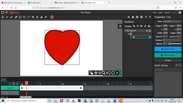The width and height of the screenshot is (183, 103).
Task: Select the Fill Bucket tool
Action: [41, 17]
